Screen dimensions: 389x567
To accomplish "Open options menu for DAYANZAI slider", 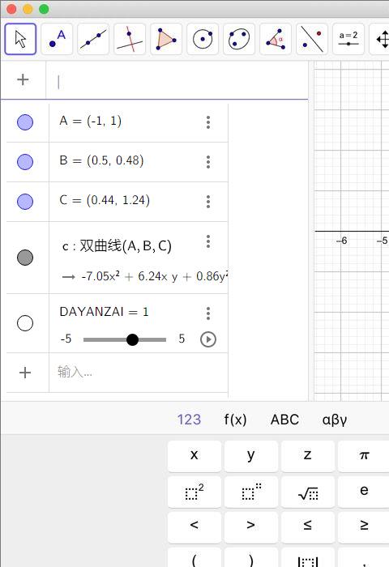I will point(208,313).
